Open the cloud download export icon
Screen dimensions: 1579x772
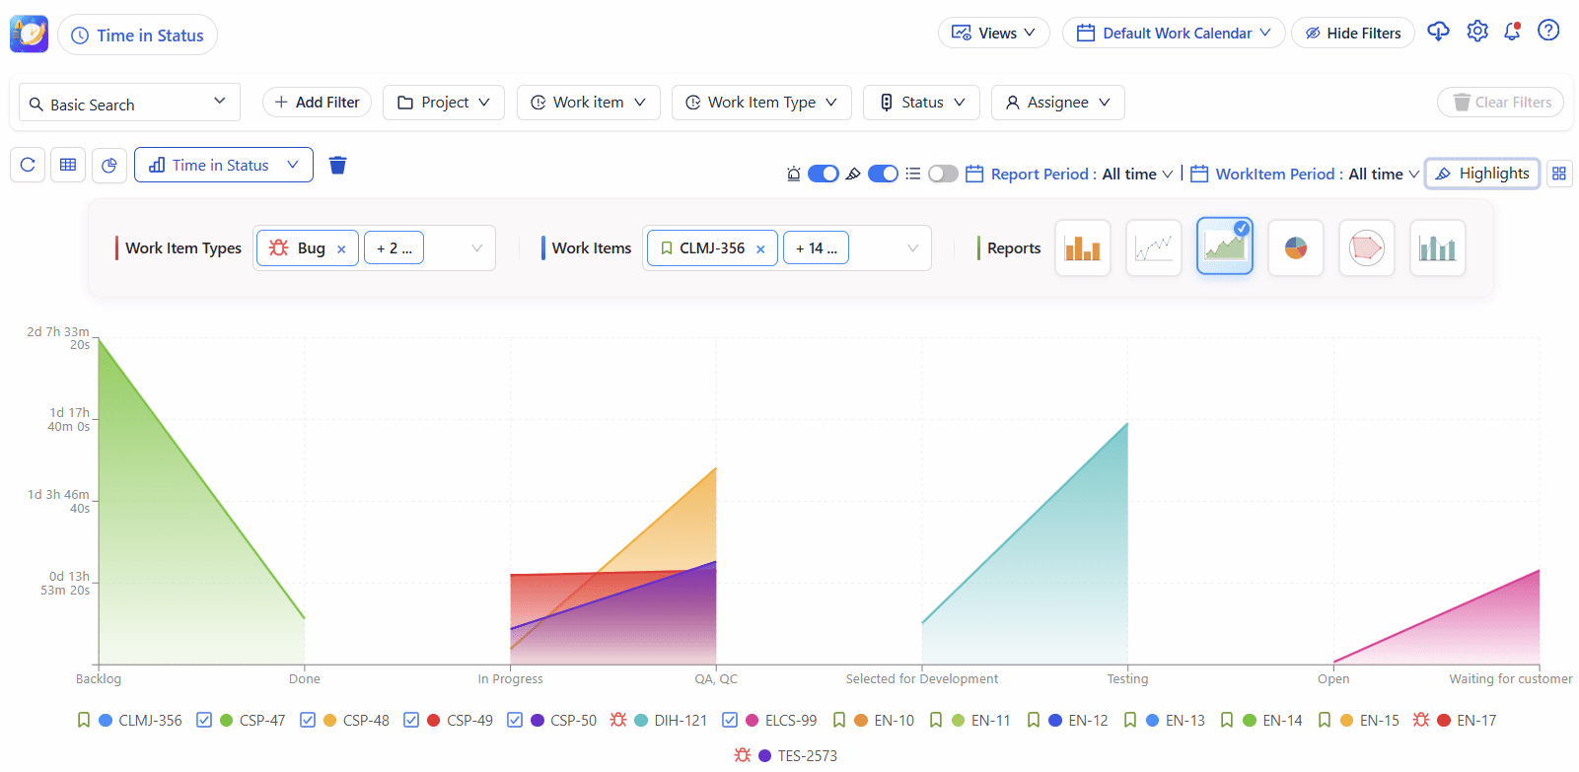(1438, 32)
